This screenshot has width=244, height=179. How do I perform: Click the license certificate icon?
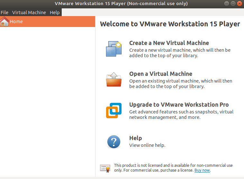(x=105, y=168)
